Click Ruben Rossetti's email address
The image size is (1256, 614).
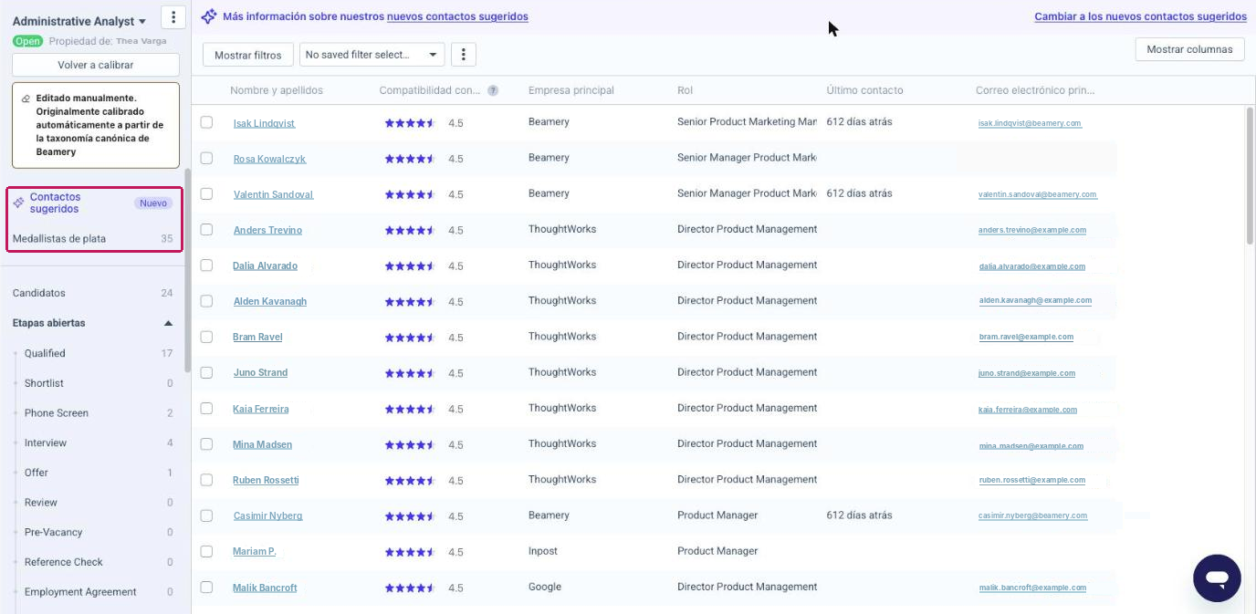[x=1032, y=480]
